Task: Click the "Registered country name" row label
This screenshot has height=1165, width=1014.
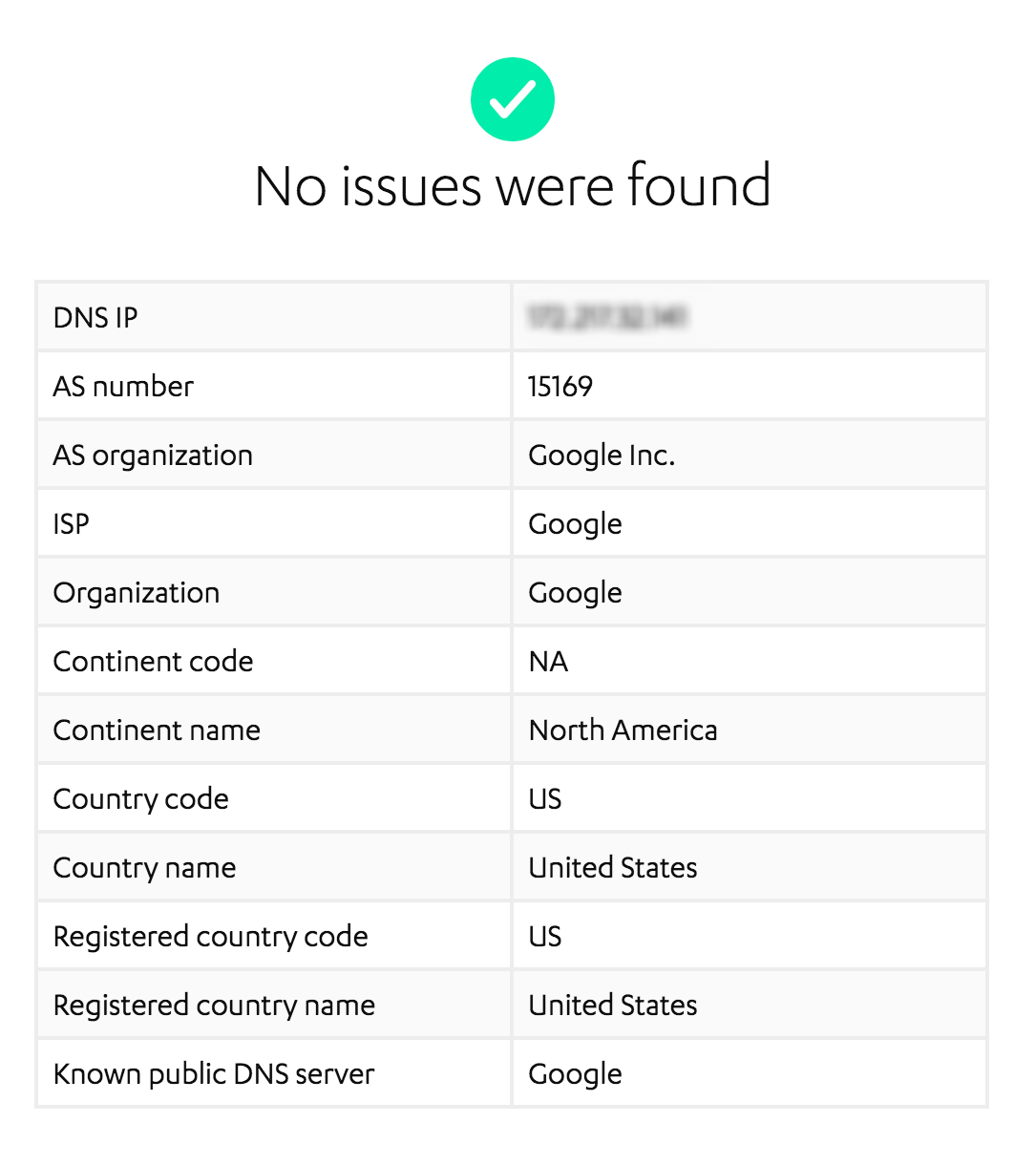Action: coord(214,1005)
